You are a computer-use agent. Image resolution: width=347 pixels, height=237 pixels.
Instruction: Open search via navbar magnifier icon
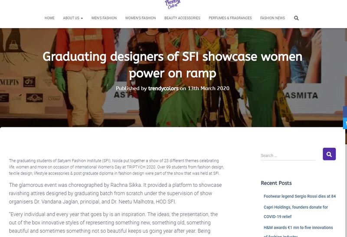pyautogui.click(x=296, y=18)
